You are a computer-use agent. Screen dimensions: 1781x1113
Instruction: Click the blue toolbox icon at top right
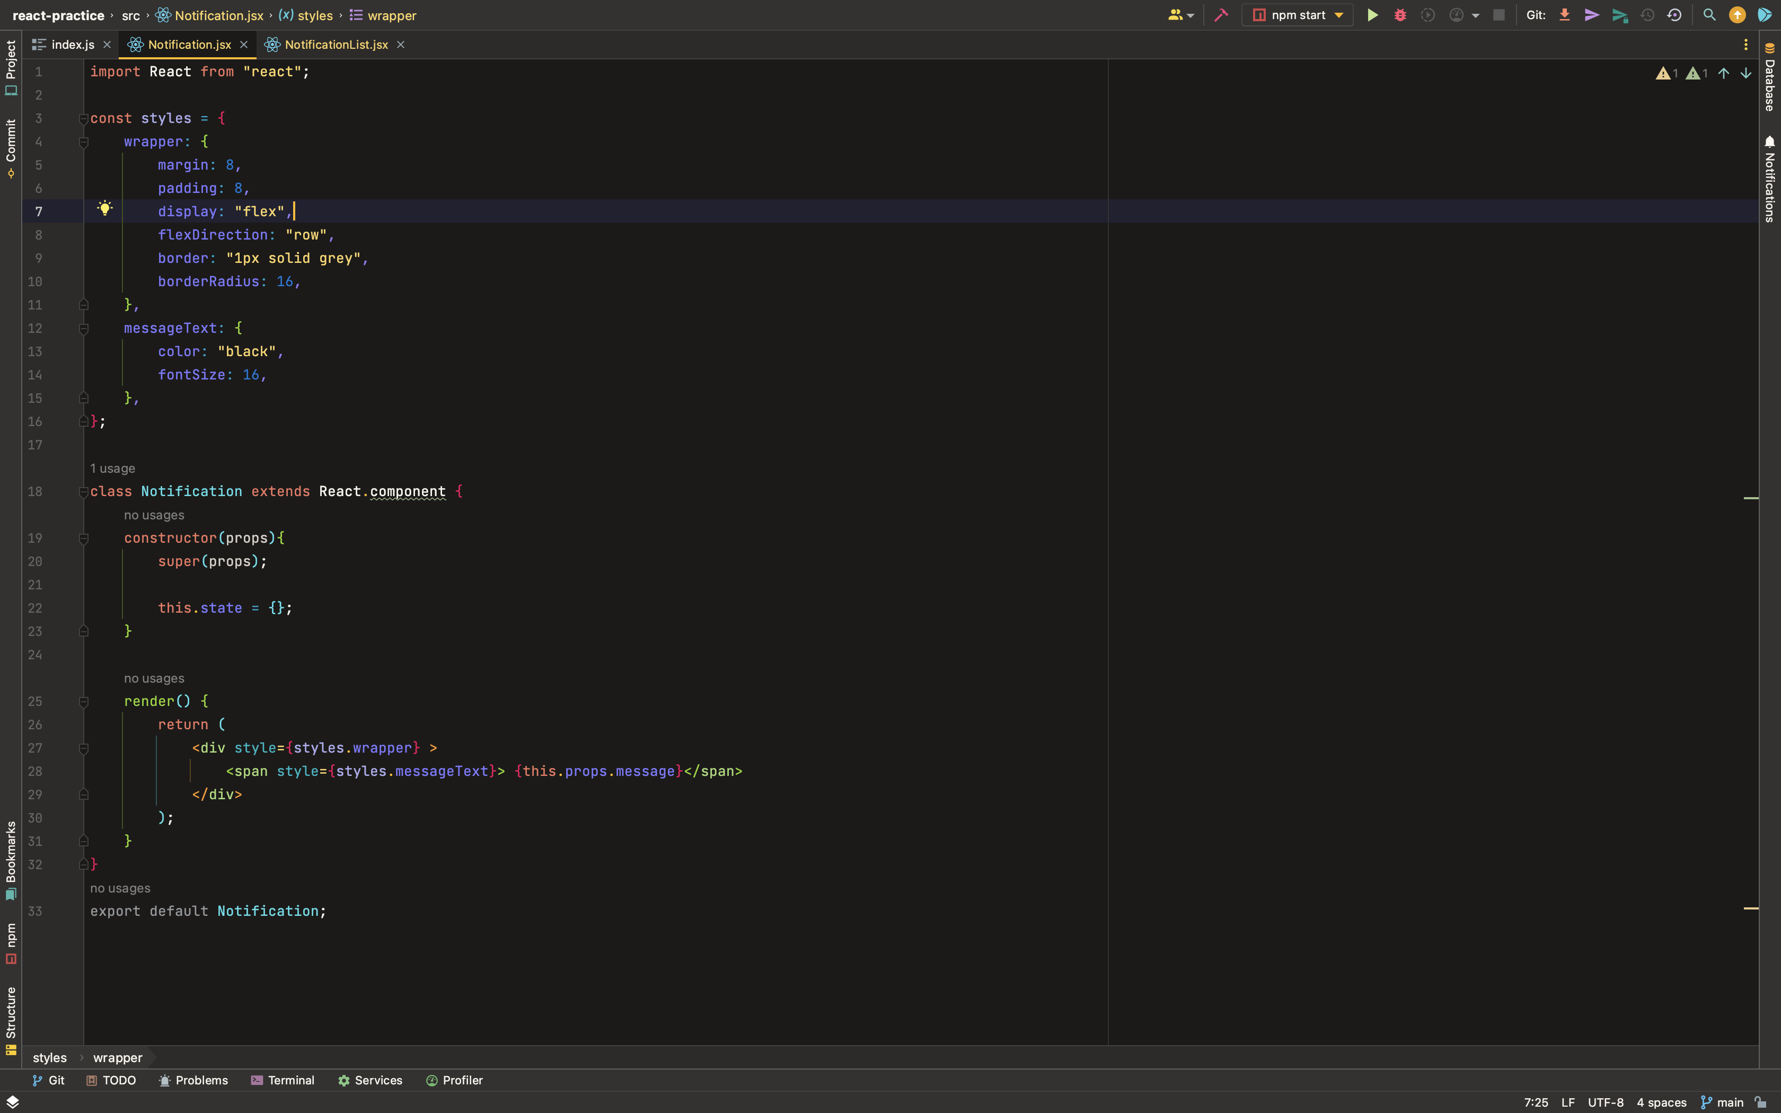(x=1765, y=15)
